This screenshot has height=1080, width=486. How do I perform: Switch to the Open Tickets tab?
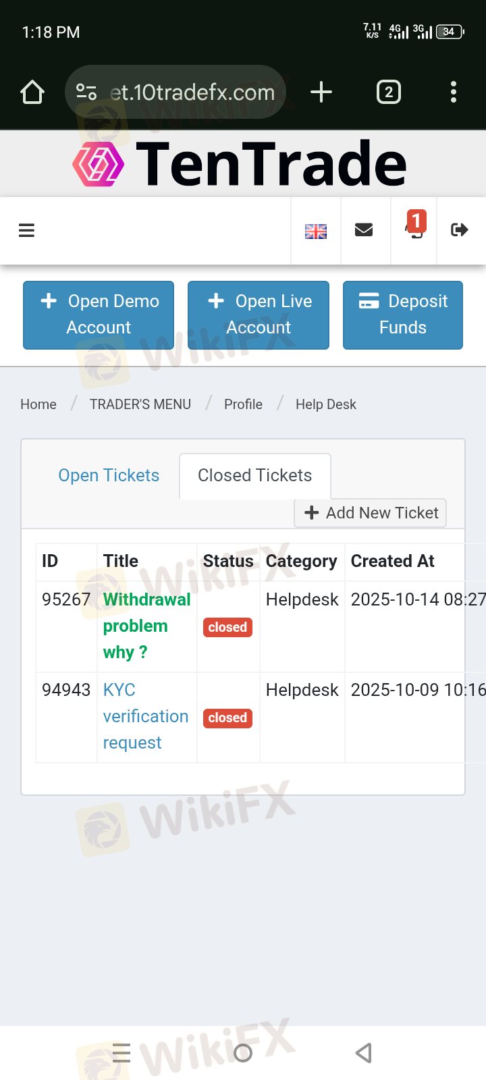(109, 475)
